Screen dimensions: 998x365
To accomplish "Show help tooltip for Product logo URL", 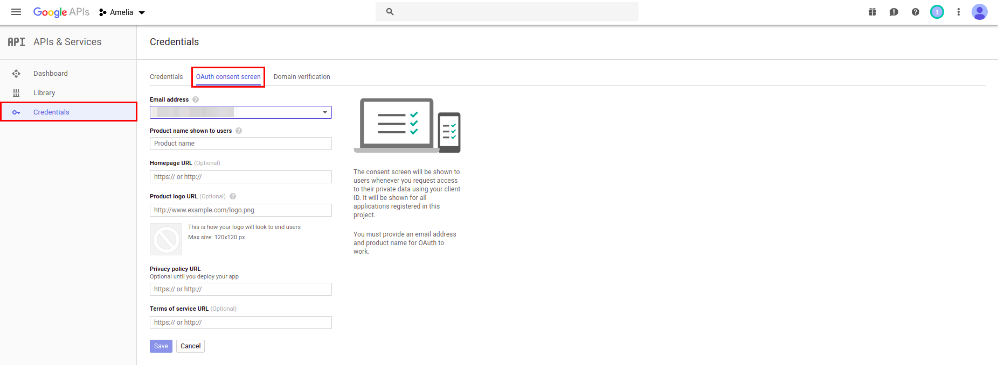I will pyautogui.click(x=233, y=196).
